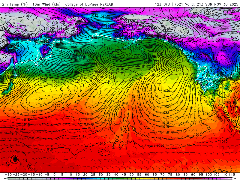This screenshot has height=180, width=240.
Task: Click the "105" value on the temperature scale
Action: [x=216, y=175]
